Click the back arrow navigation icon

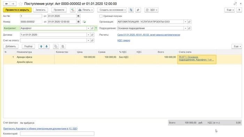point(7,4)
